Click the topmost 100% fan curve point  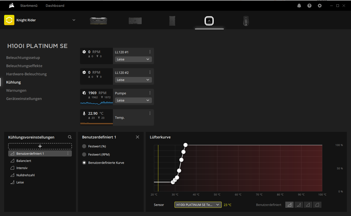click(186, 145)
